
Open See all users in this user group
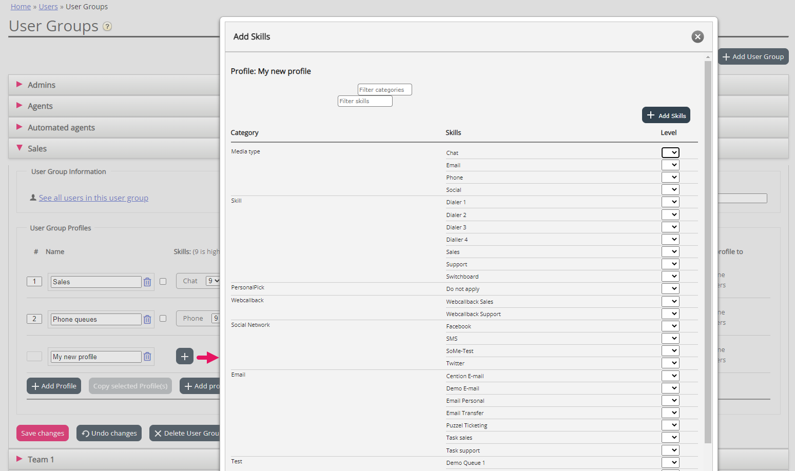click(x=93, y=198)
